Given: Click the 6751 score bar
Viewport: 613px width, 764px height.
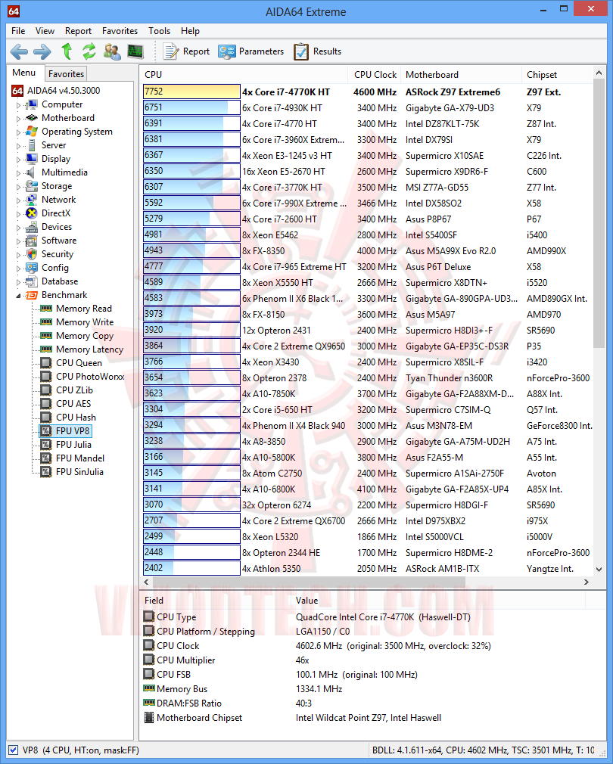Looking at the screenshot, I should tap(191, 107).
